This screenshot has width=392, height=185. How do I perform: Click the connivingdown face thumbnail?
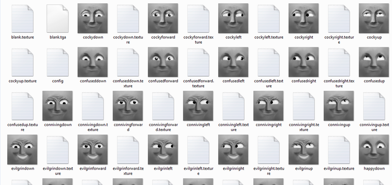[57, 106]
